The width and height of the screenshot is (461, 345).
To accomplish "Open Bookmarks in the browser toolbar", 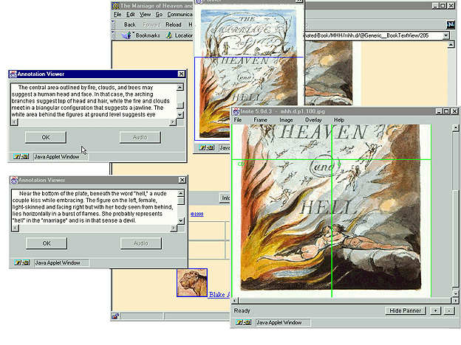I will click(148, 35).
